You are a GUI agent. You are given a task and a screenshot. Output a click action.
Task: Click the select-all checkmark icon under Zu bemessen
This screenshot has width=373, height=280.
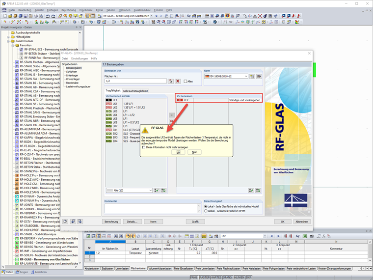(x=251, y=191)
